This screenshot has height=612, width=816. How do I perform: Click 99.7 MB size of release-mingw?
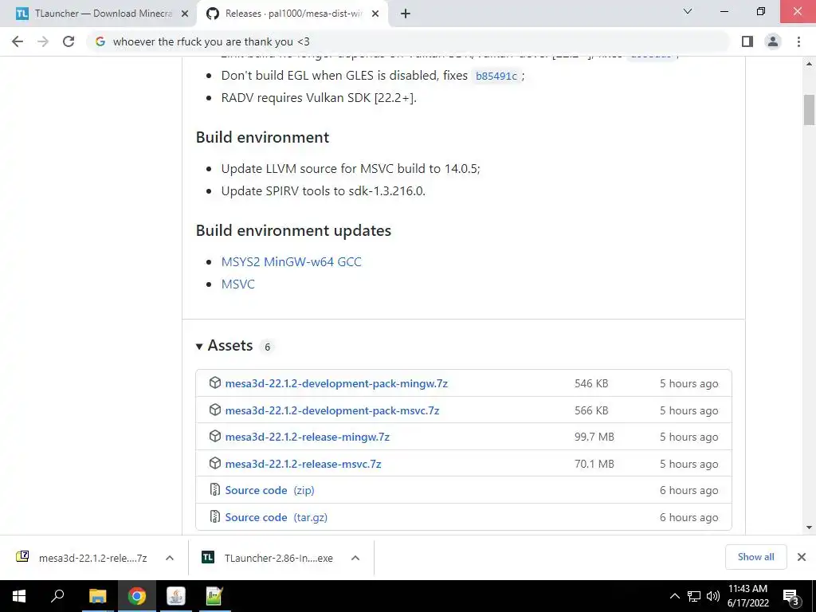(x=594, y=437)
